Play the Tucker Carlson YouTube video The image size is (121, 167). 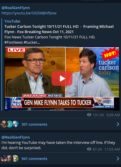62,79
